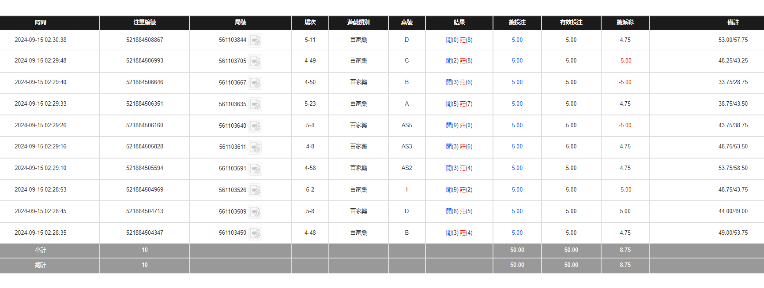Open round 561103526 card icon
This screenshot has width=764, height=288.
click(255, 190)
